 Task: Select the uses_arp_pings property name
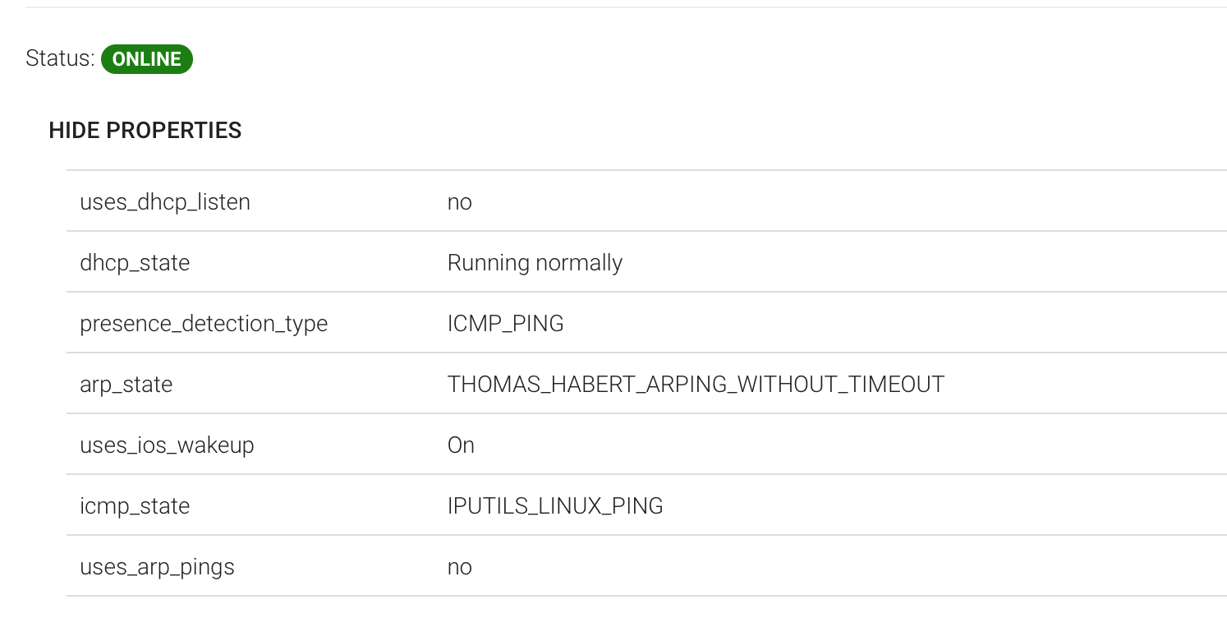157,567
